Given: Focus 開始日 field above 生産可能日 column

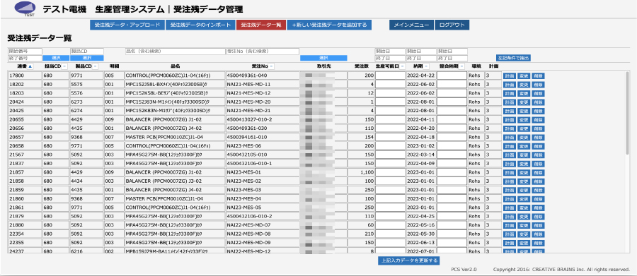Looking at the screenshot, I should pyautogui.click(x=390, y=52).
